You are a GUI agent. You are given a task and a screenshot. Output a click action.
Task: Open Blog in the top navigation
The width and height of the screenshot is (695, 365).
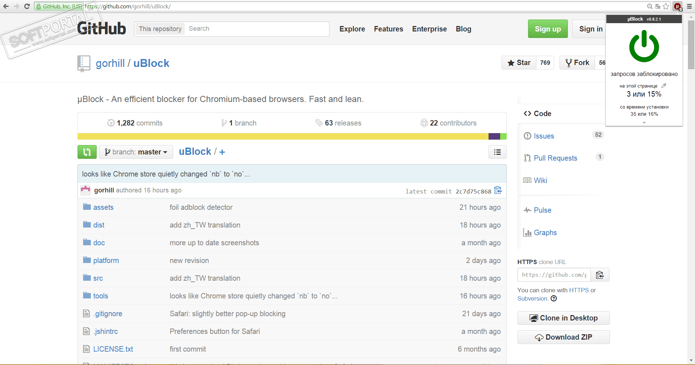tap(463, 29)
